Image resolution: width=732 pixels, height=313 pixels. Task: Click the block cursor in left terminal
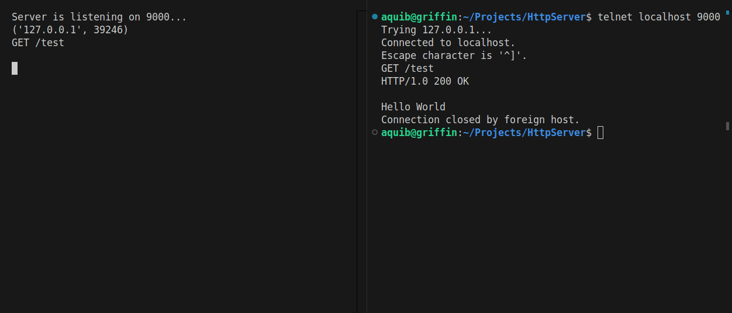point(15,68)
